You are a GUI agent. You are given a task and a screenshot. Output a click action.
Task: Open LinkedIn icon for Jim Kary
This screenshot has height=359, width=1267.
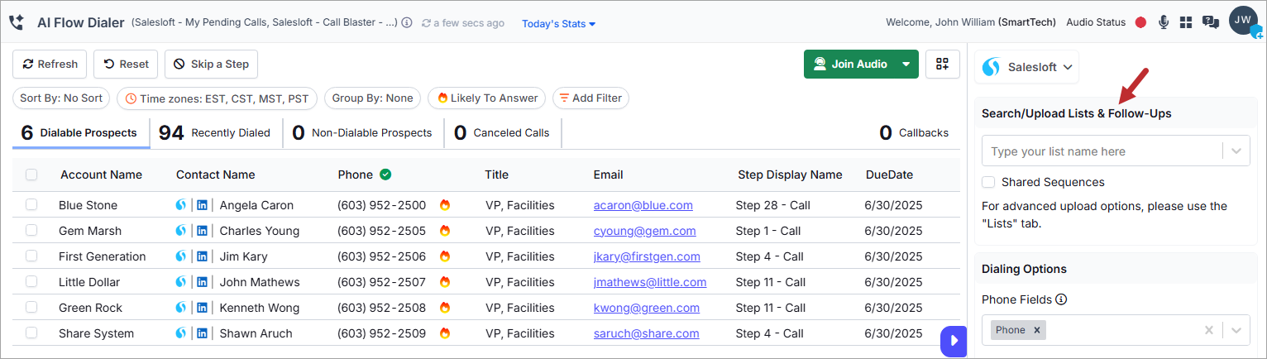(202, 256)
